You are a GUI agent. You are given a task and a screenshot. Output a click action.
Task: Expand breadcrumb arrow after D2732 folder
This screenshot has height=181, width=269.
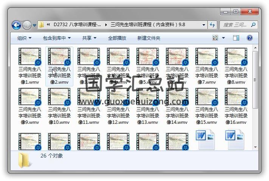tap(106, 25)
